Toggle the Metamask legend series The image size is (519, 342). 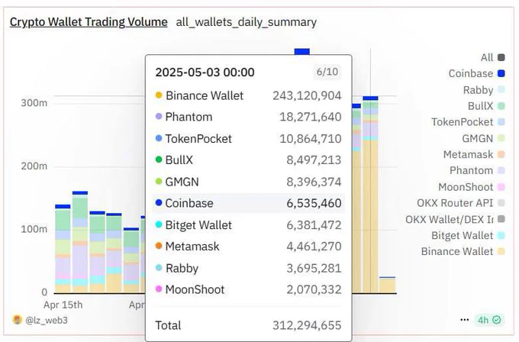(x=474, y=155)
